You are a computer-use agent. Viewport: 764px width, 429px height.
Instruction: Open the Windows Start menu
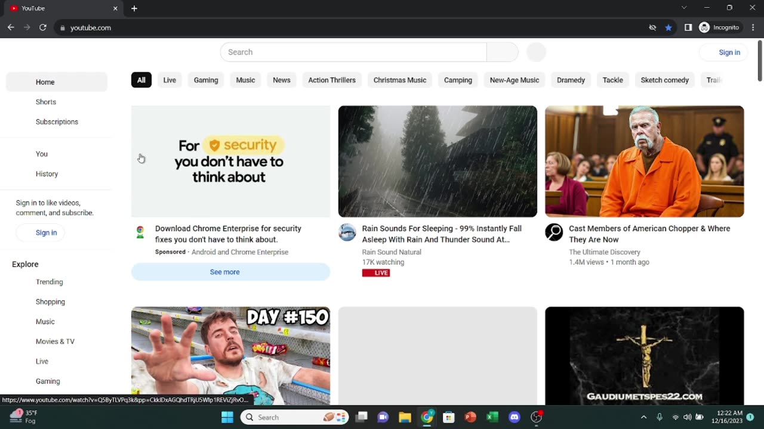(x=227, y=417)
